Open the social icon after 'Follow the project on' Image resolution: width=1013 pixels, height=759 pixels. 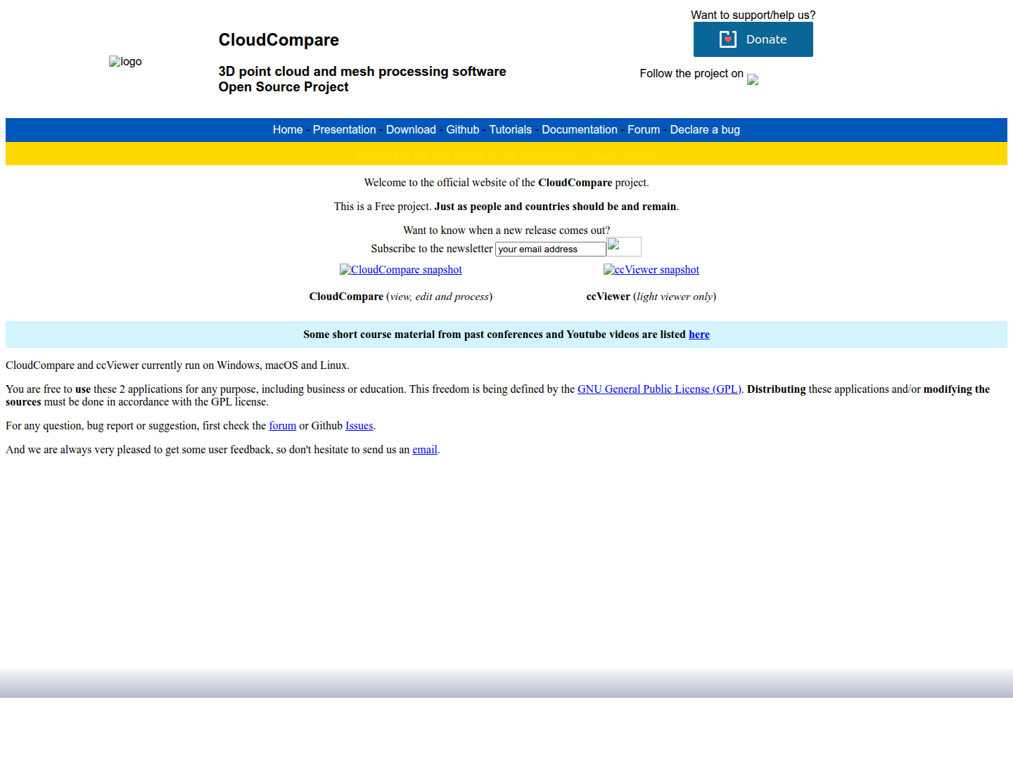click(x=753, y=79)
